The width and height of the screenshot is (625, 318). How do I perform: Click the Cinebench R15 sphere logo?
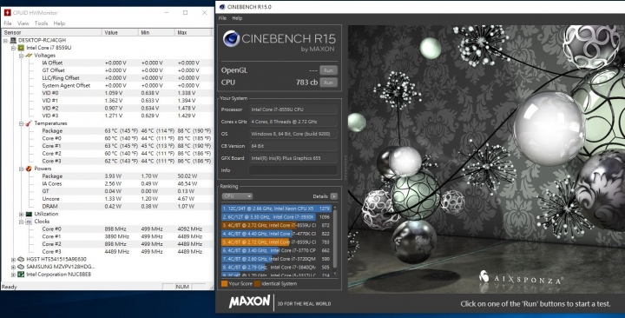click(231, 39)
